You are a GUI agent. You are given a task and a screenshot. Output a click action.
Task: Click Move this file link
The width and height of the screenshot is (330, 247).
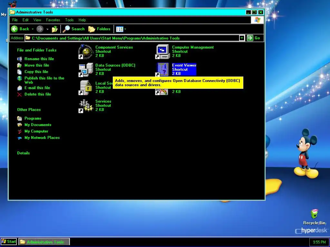(x=37, y=65)
